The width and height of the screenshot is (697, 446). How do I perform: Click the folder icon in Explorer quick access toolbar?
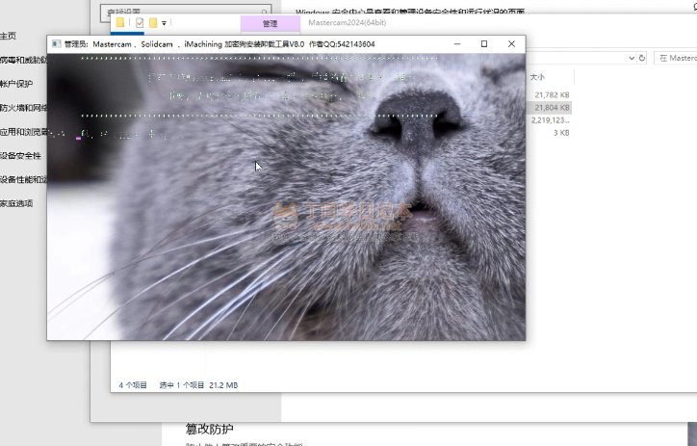tap(119, 22)
